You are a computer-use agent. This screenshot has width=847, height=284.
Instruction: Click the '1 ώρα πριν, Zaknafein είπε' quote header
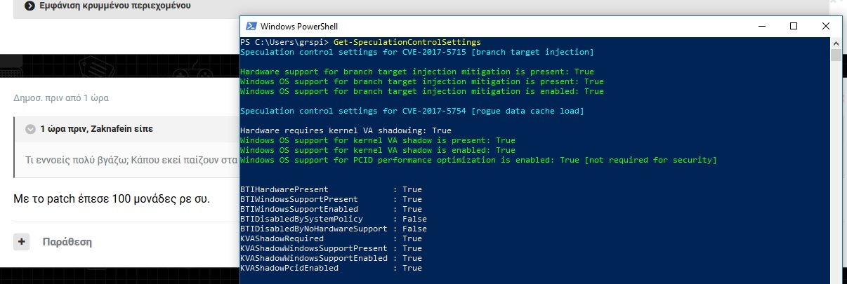(x=96, y=130)
